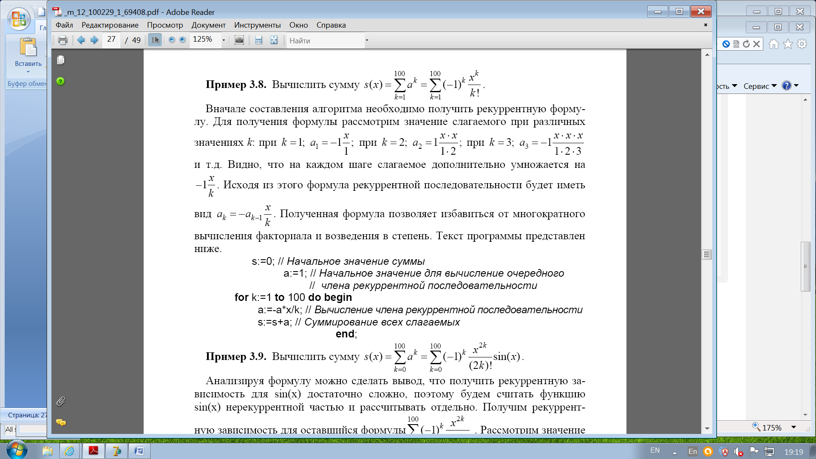Expand the zoom level dropdown arrow
Image resolution: width=816 pixels, height=459 pixels.
pos(224,40)
